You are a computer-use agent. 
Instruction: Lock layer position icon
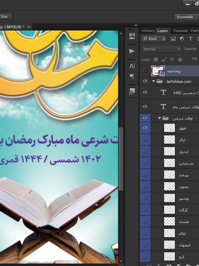(172, 59)
